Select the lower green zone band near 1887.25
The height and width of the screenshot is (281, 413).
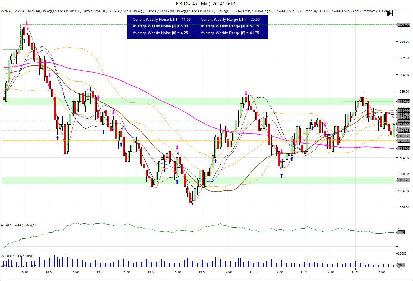(198, 180)
